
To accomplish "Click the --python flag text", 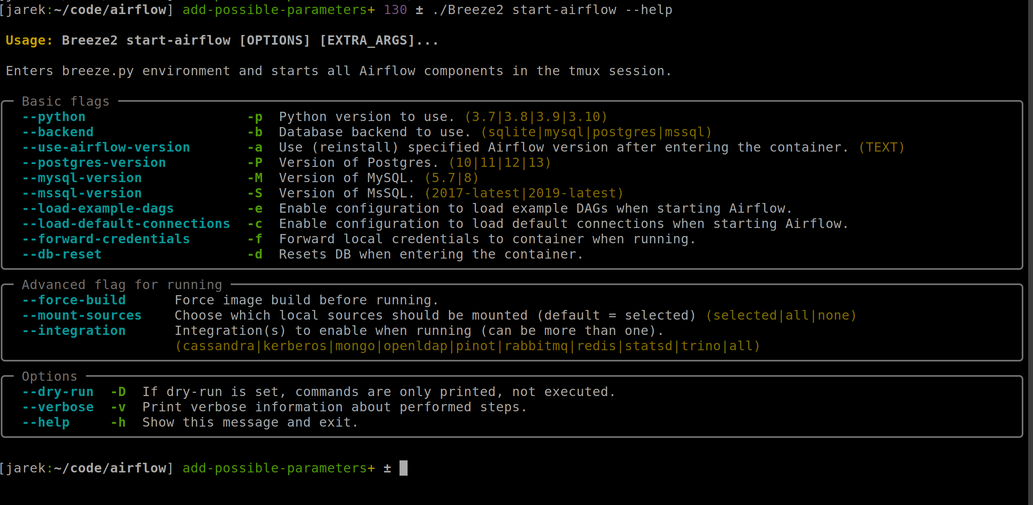I will [53, 117].
